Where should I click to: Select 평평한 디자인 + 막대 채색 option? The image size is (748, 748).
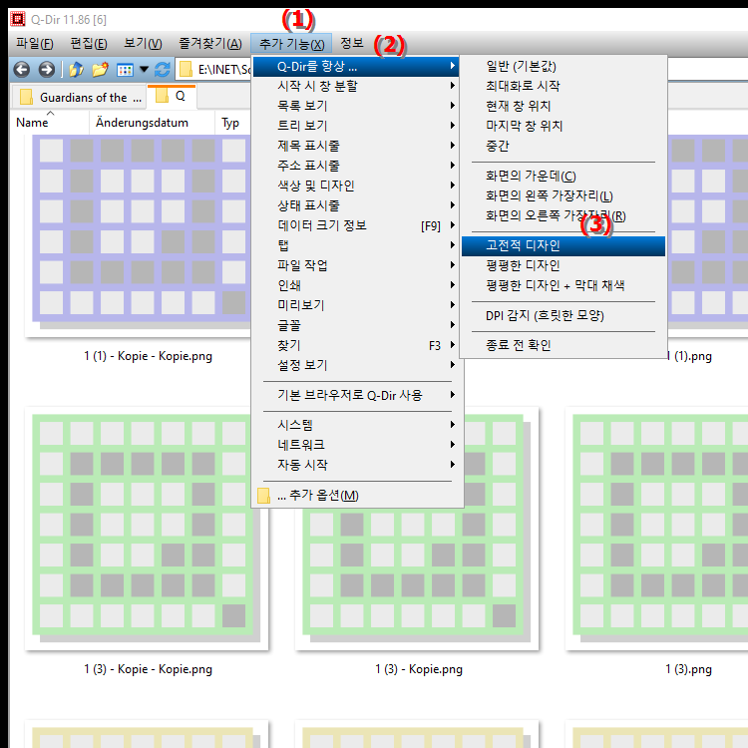coord(563,286)
